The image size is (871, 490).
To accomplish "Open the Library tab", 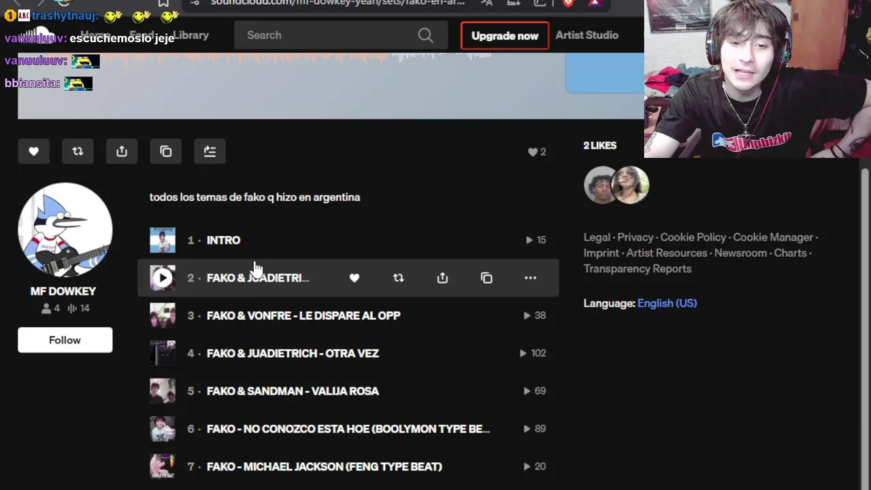I will [x=191, y=35].
